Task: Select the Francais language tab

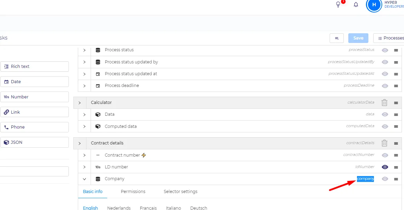Action: point(148,208)
